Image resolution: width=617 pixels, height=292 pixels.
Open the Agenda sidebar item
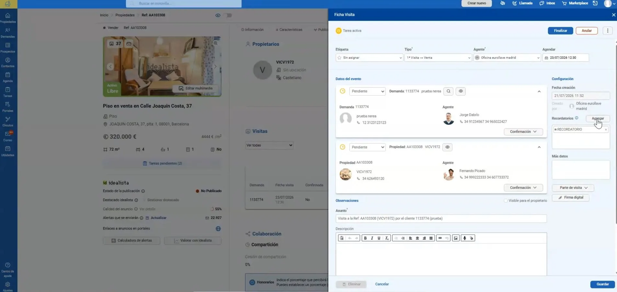(x=8, y=77)
